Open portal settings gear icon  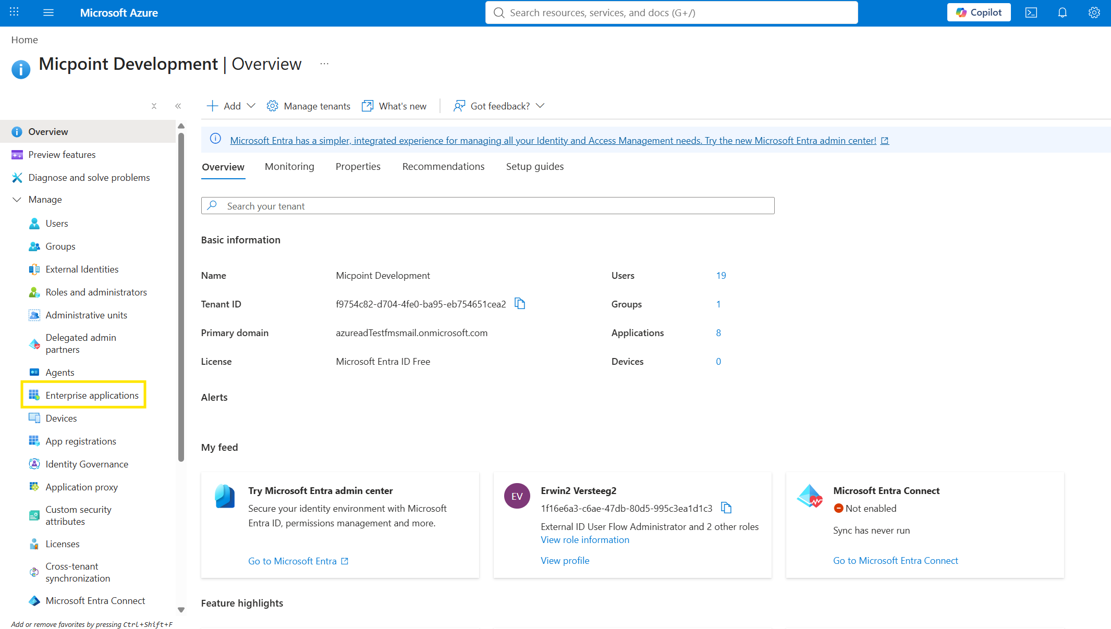pyautogui.click(x=1094, y=13)
